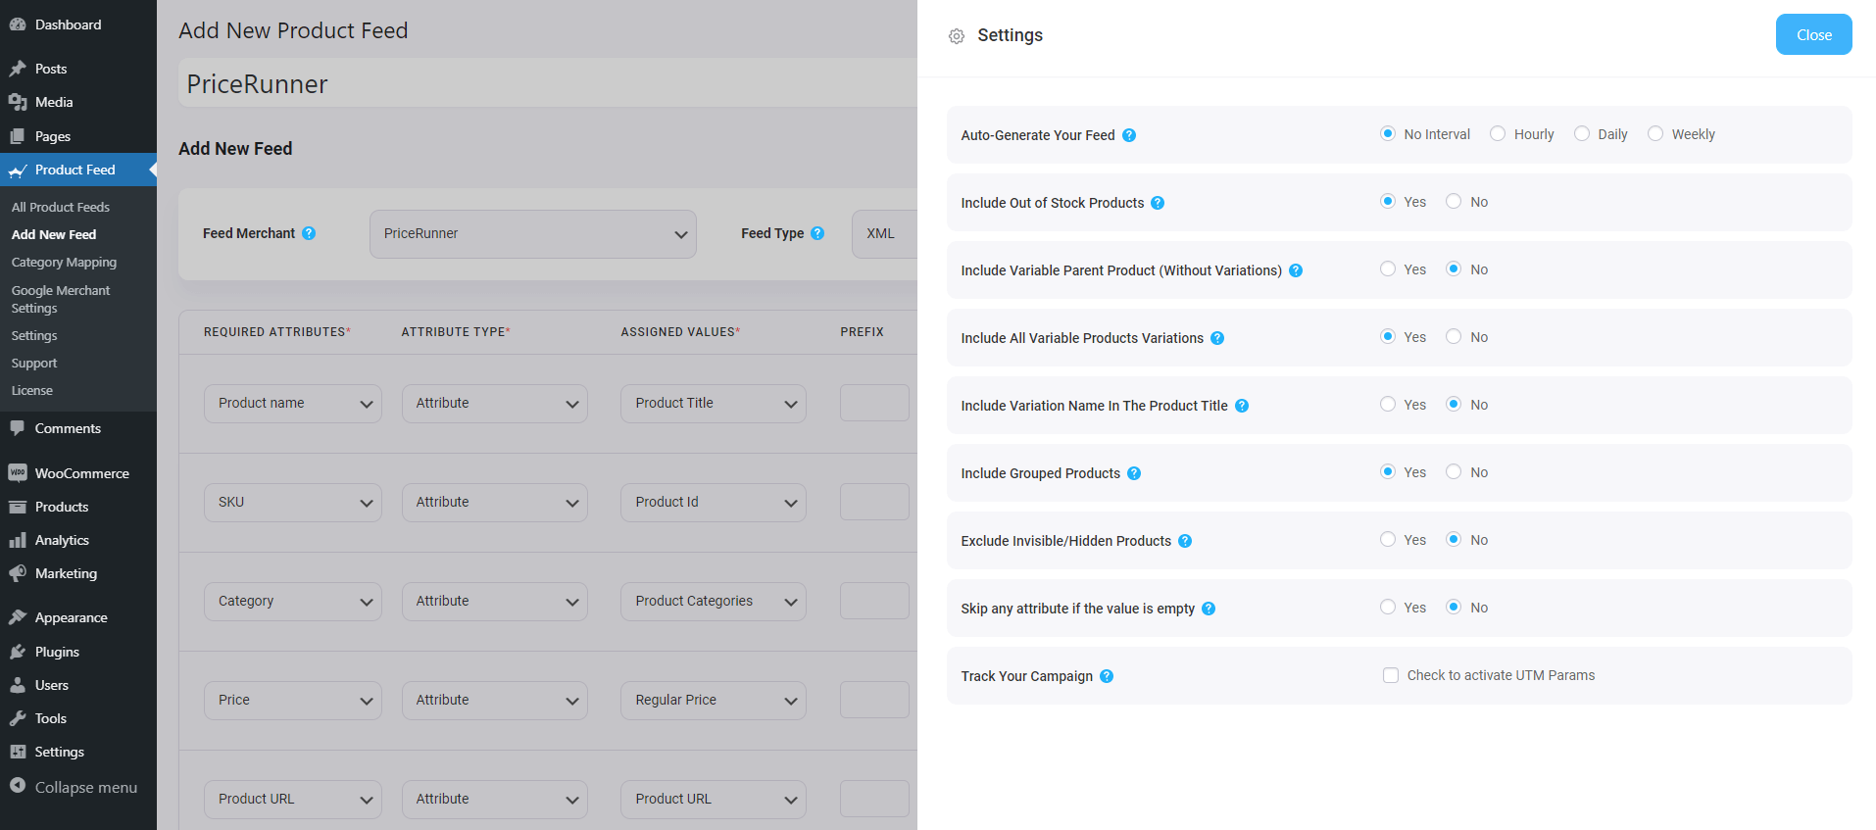1876x830 pixels.
Task: Select Daily auto-generate interval
Action: (1582, 134)
